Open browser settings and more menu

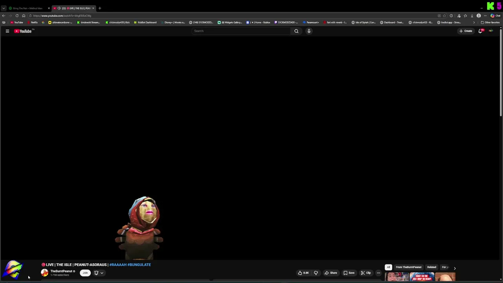[485, 16]
